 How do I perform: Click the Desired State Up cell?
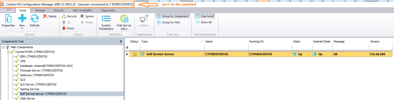click(322, 54)
